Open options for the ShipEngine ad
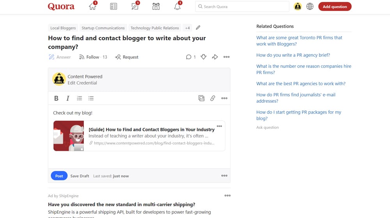 click(x=228, y=195)
